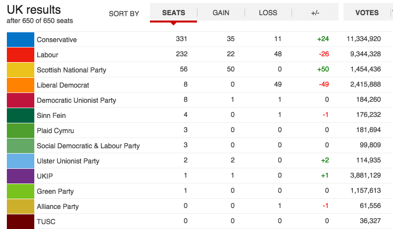
Task: Sort results by SEATS tab
Action: (x=173, y=13)
